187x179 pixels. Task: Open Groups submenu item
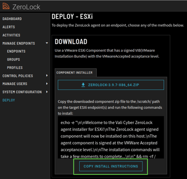(13, 59)
